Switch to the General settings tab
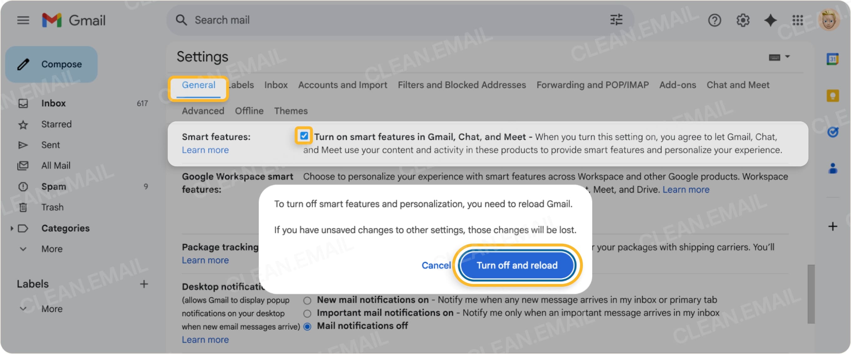This screenshot has width=851, height=354. click(x=198, y=85)
